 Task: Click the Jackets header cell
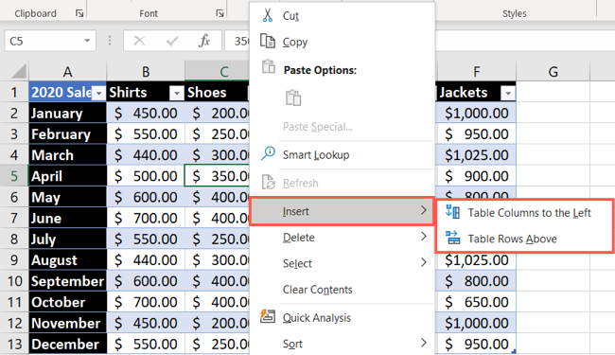point(476,92)
